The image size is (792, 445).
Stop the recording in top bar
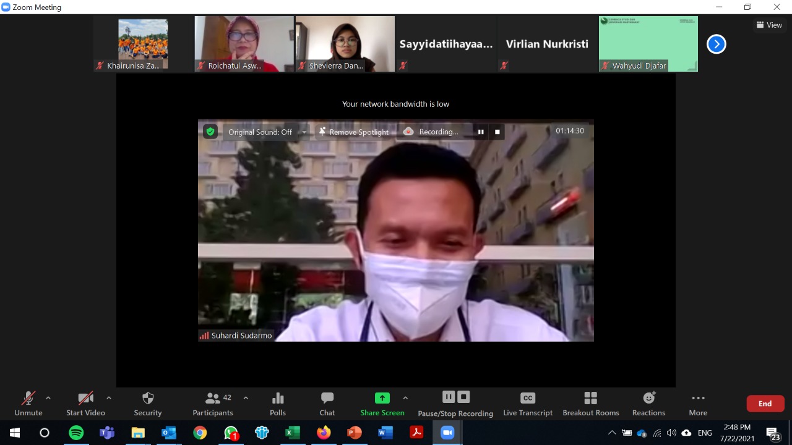pos(497,132)
